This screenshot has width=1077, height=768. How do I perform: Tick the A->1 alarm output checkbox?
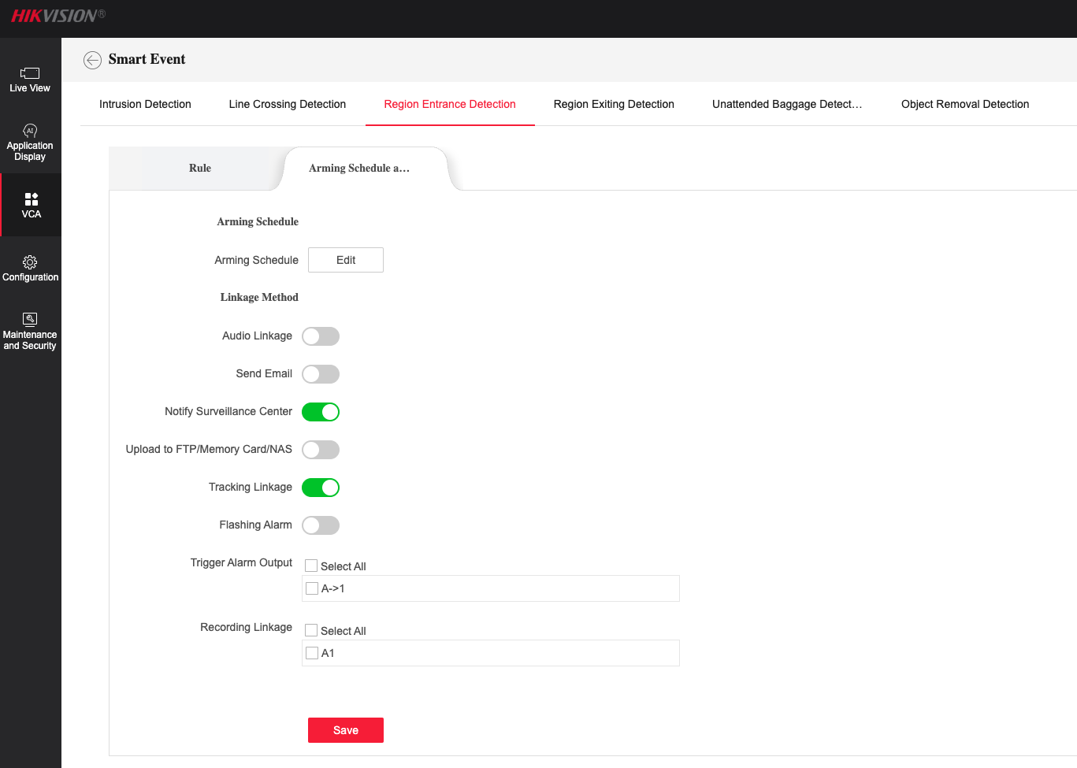pos(312,588)
